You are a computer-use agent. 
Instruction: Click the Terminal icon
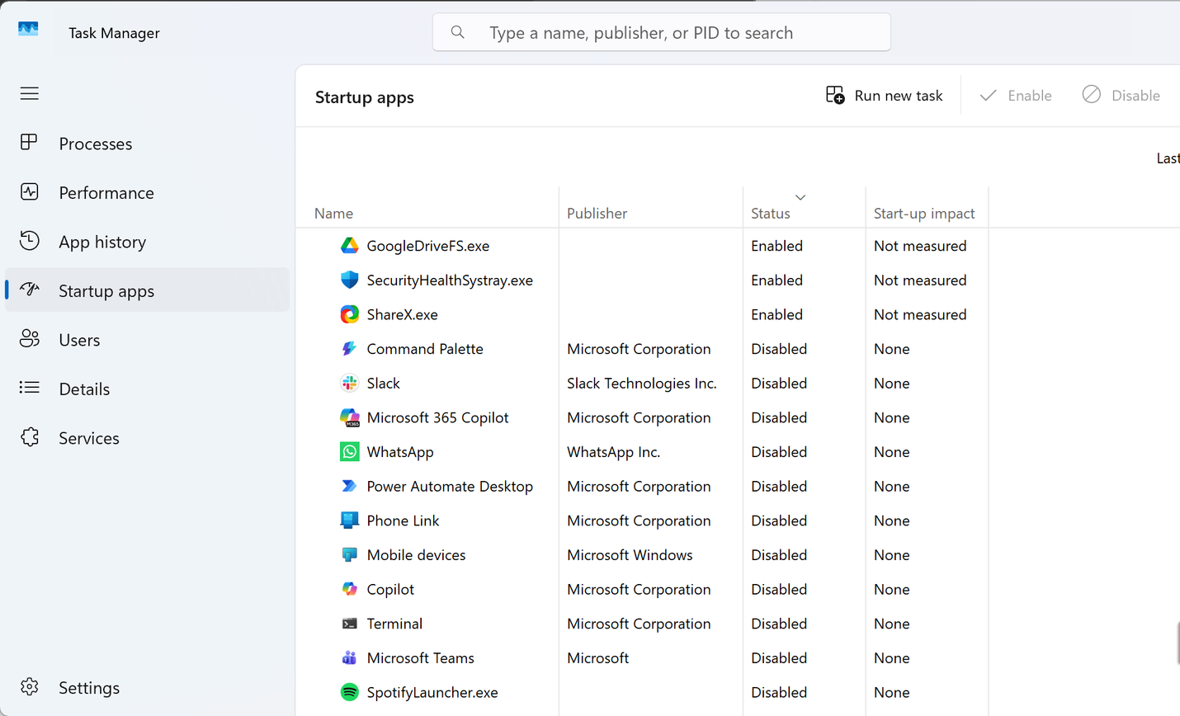[350, 624]
